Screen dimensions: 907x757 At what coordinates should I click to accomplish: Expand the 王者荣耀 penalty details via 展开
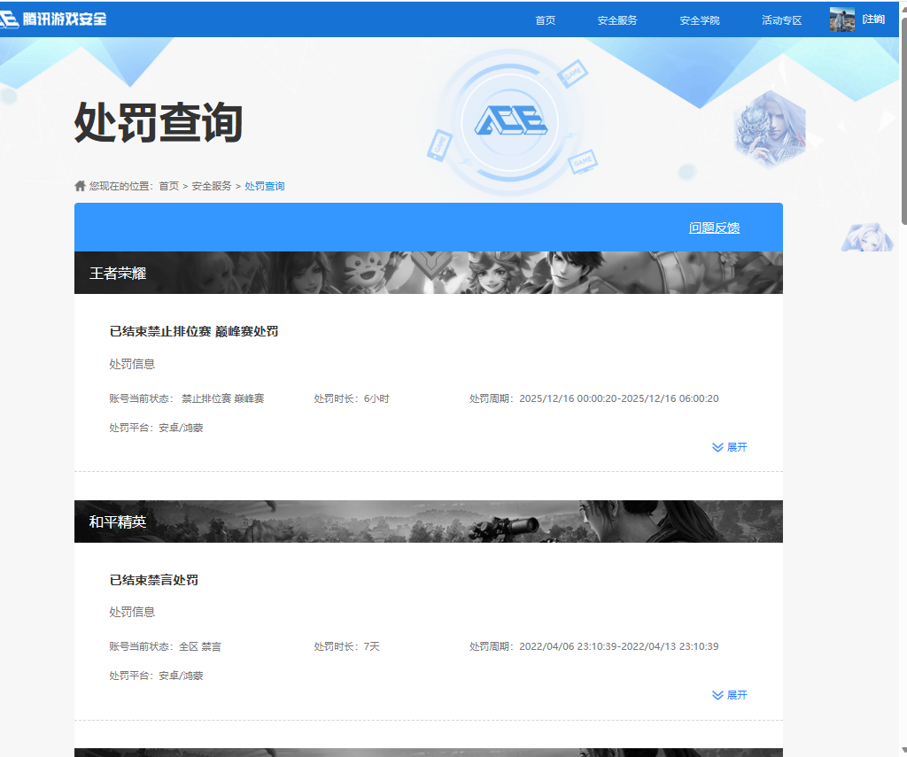point(730,447)
